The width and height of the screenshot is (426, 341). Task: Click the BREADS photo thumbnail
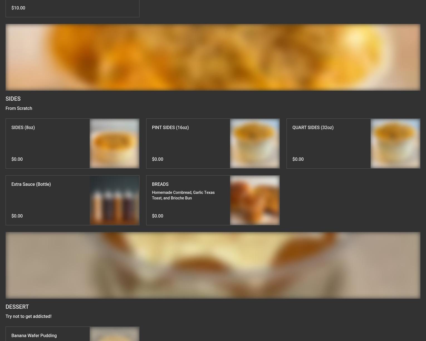[255, 200]
